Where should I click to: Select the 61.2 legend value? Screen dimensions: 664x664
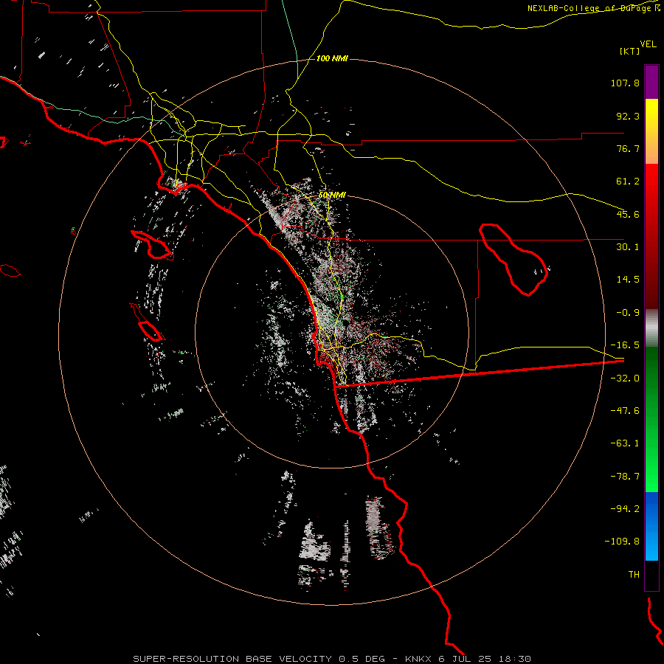coord(628,181)
